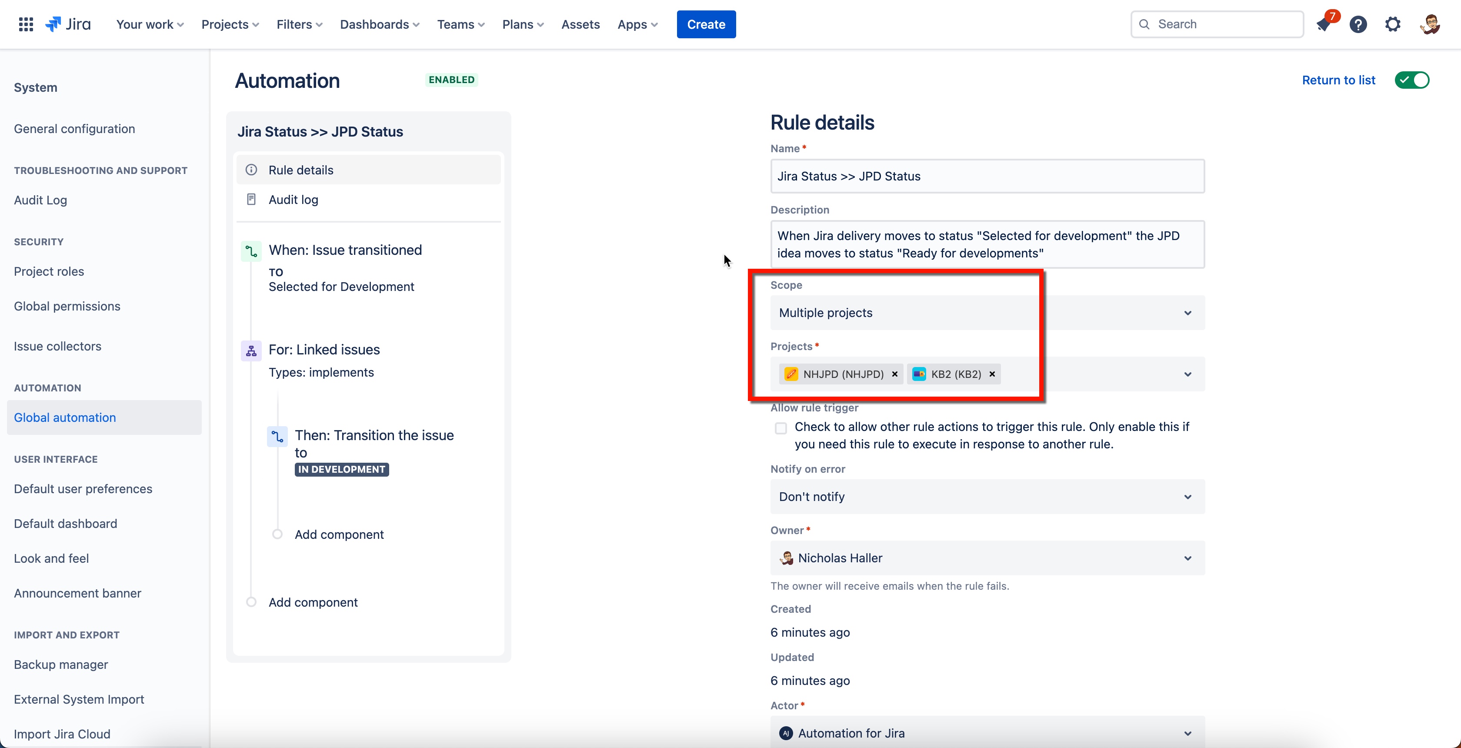Viewport: 1461px width, 748px height.
Task: Open the Projects menu in the navbar
Action: coord(230,24)
